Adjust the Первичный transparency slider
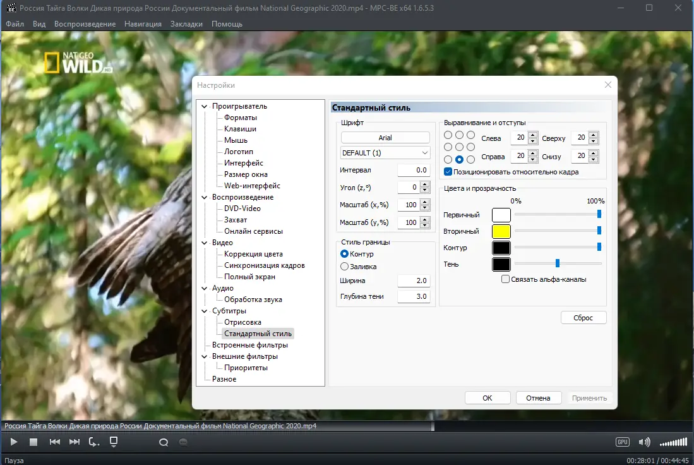 (x=599, y=214)
